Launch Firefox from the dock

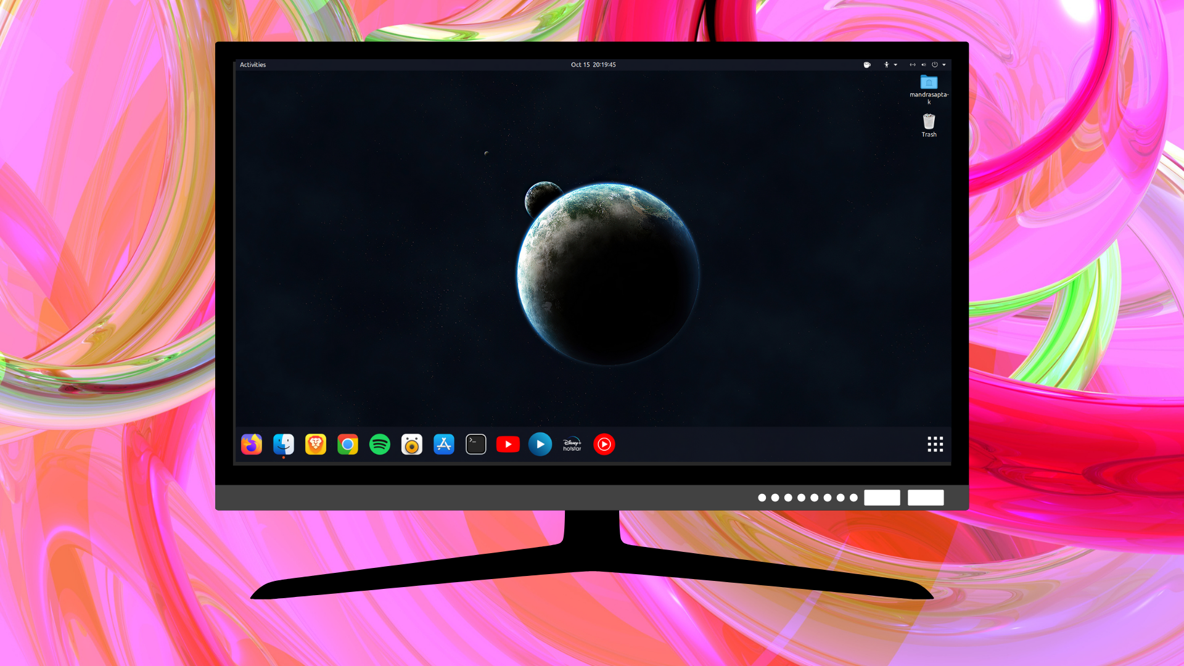pyautogui.click(x=251, y=444)
